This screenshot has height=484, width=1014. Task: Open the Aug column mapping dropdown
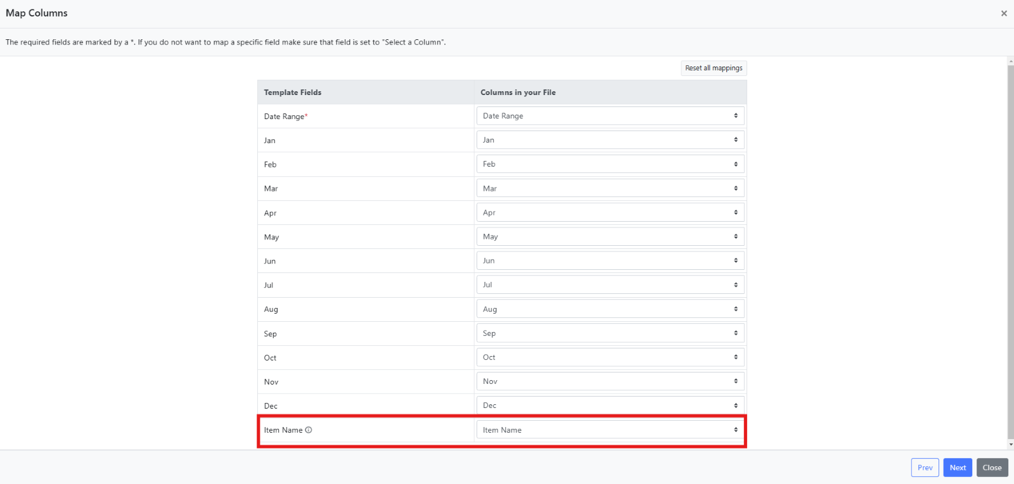(x=610, y=309)
